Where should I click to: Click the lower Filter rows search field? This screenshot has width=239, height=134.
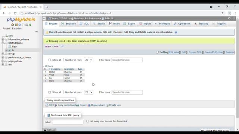127,92
